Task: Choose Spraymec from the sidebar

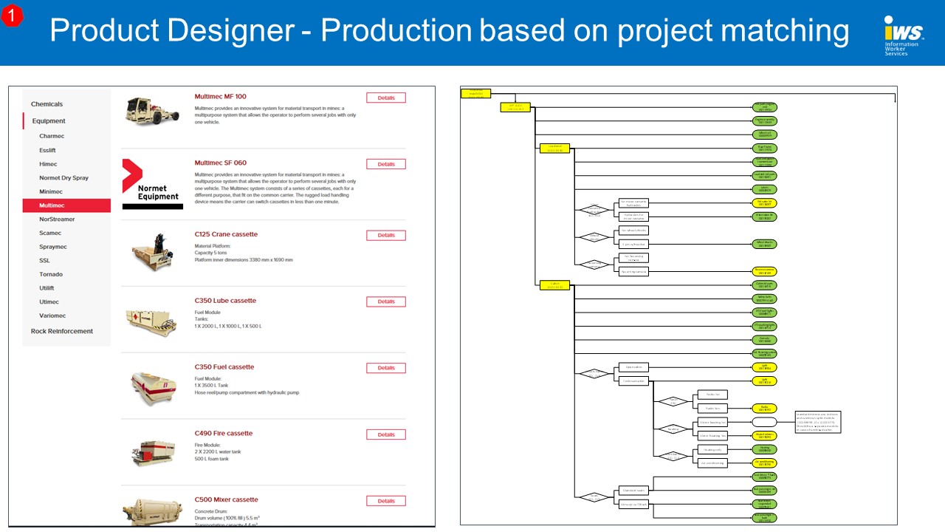Action: [53, 247]
